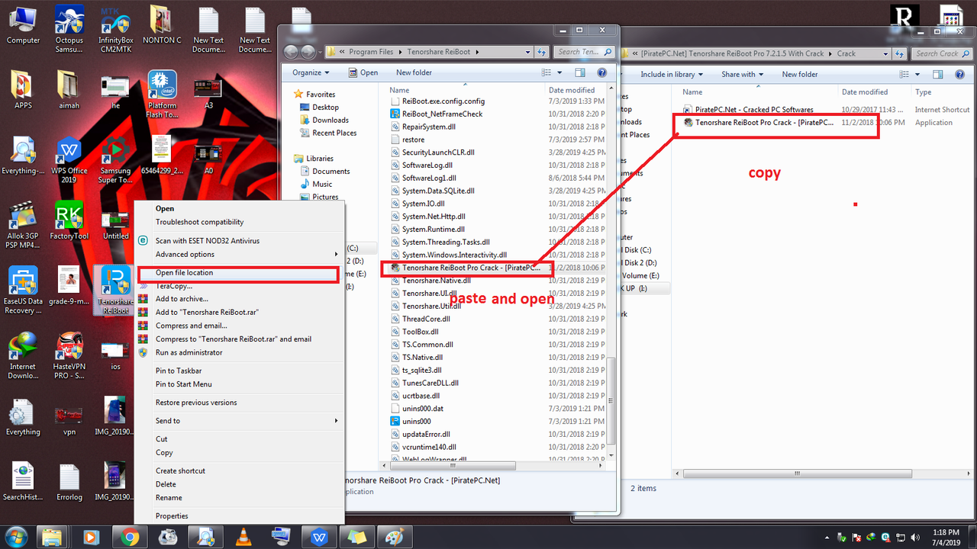The height and width of the screenshot is (549, 977).
Task: Open the Paint taskbar button
Action: (395, 537)
